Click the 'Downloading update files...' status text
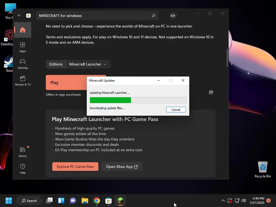The image size is (276, 207). pyautogui.click(x=107, y=108)
